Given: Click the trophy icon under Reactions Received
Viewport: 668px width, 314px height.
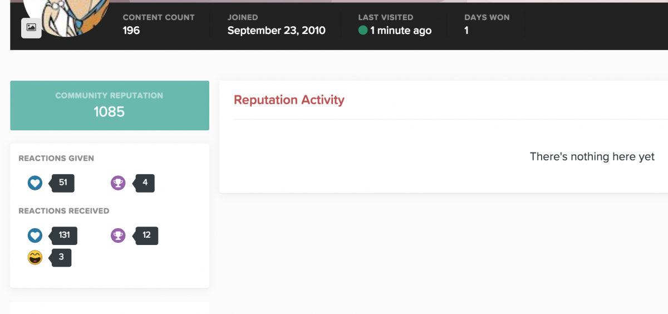Looking at the screenshot, I should tap(118, 235).
